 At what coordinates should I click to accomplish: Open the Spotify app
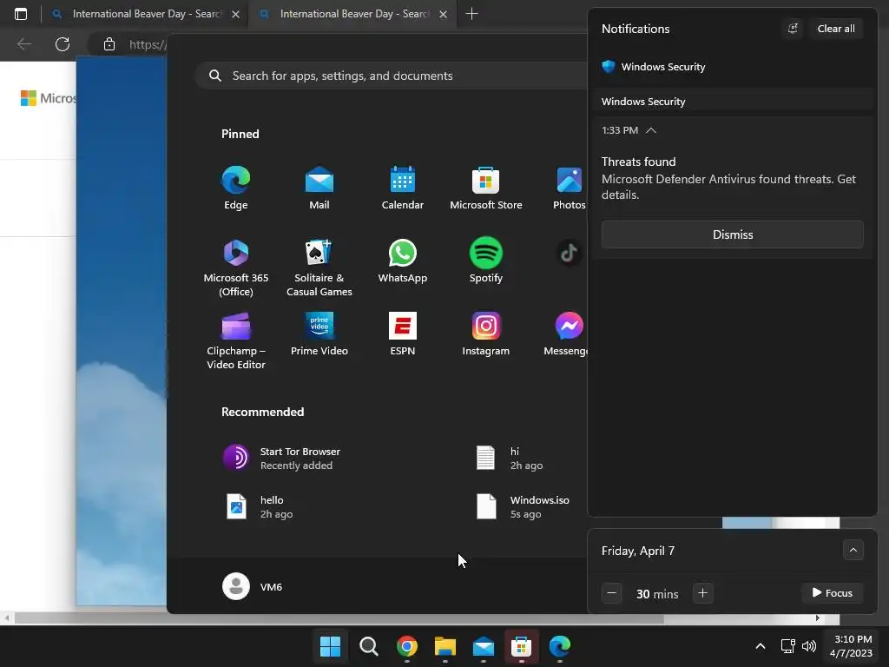tap(486, 261)
